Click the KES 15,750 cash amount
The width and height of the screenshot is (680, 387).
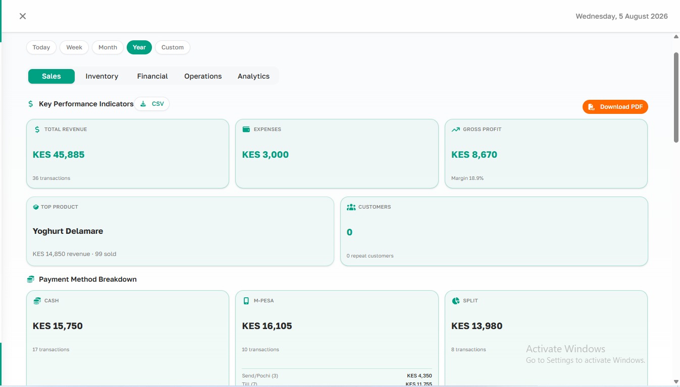[58, 326]
